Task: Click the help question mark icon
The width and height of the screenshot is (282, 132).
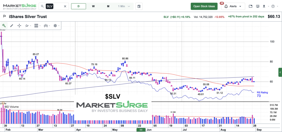Action: [x=273, y=6]
